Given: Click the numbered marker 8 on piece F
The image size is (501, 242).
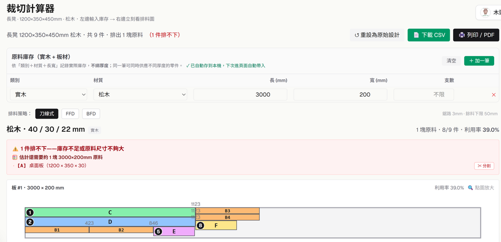Looking at the screenshot, I should click(200, 225).
